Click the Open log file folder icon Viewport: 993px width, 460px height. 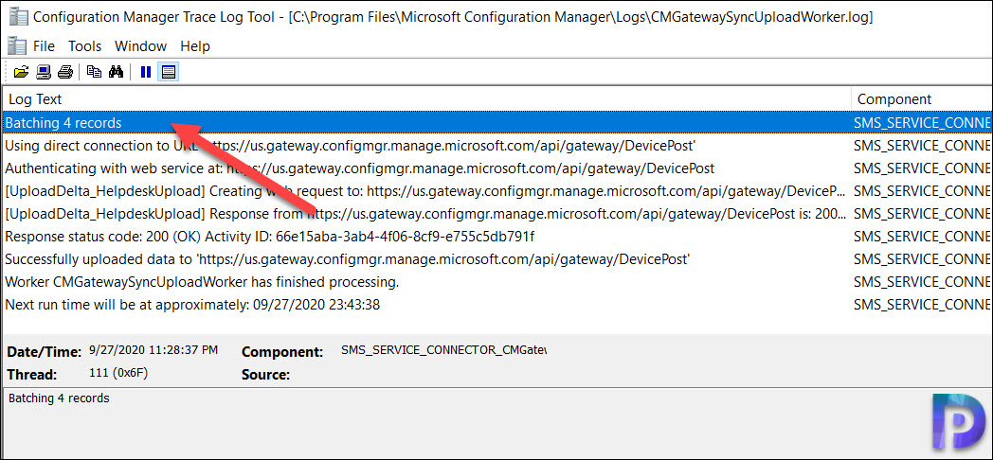coord(21,72)
